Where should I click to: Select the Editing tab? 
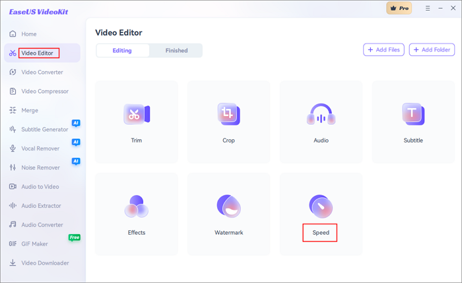pyautogui.click(x=122, y=51)
